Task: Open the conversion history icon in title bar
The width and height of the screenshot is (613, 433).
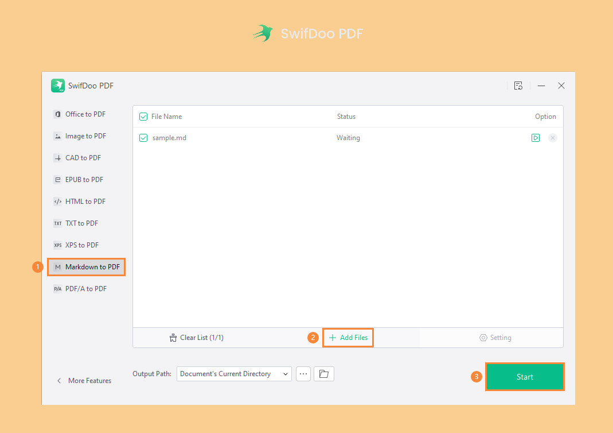Action: pyautogui.click(x=518, y=86)
